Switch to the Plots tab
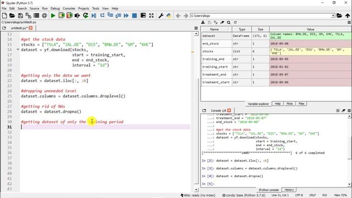The width and height of the screenshot is (352, 198). (x=289, y=104)
